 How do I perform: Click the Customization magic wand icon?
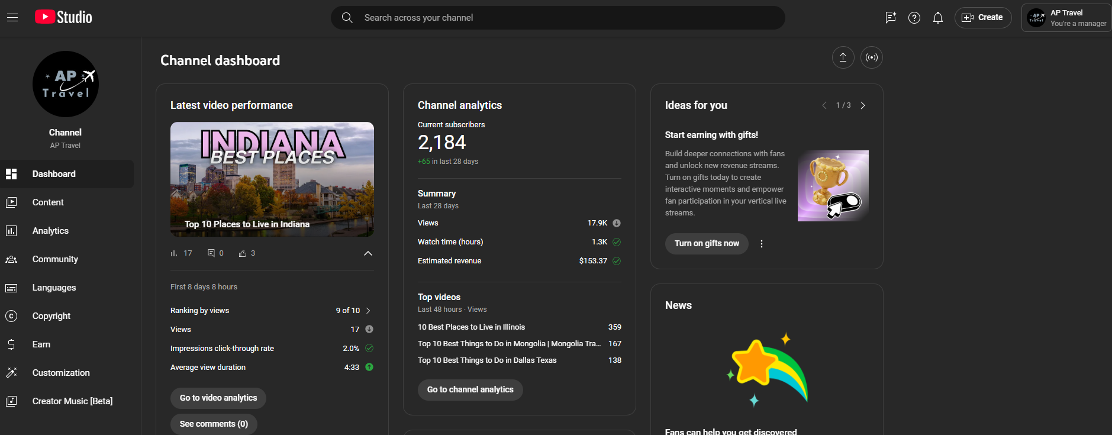pyautogui.click(x=11, y=373)
